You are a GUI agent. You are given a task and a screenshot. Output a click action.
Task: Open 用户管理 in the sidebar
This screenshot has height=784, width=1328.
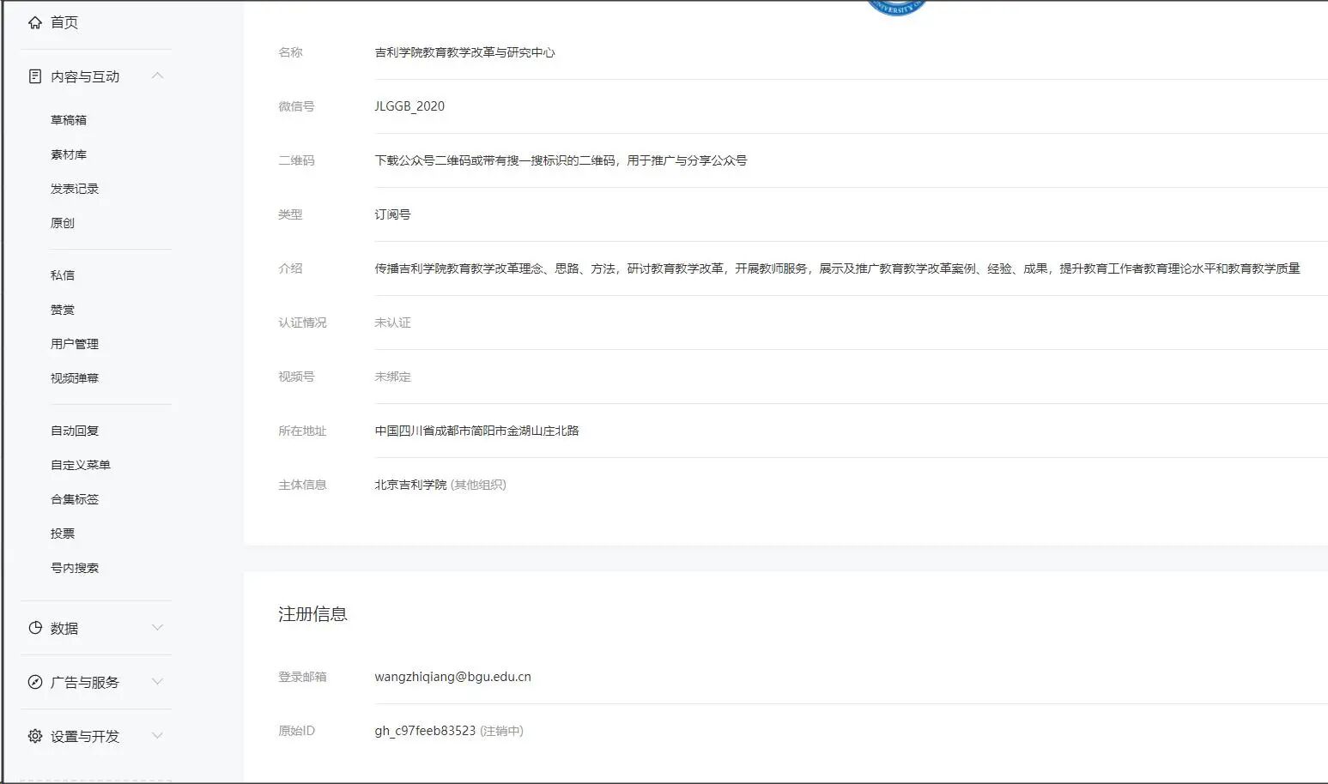coord(75,344)
